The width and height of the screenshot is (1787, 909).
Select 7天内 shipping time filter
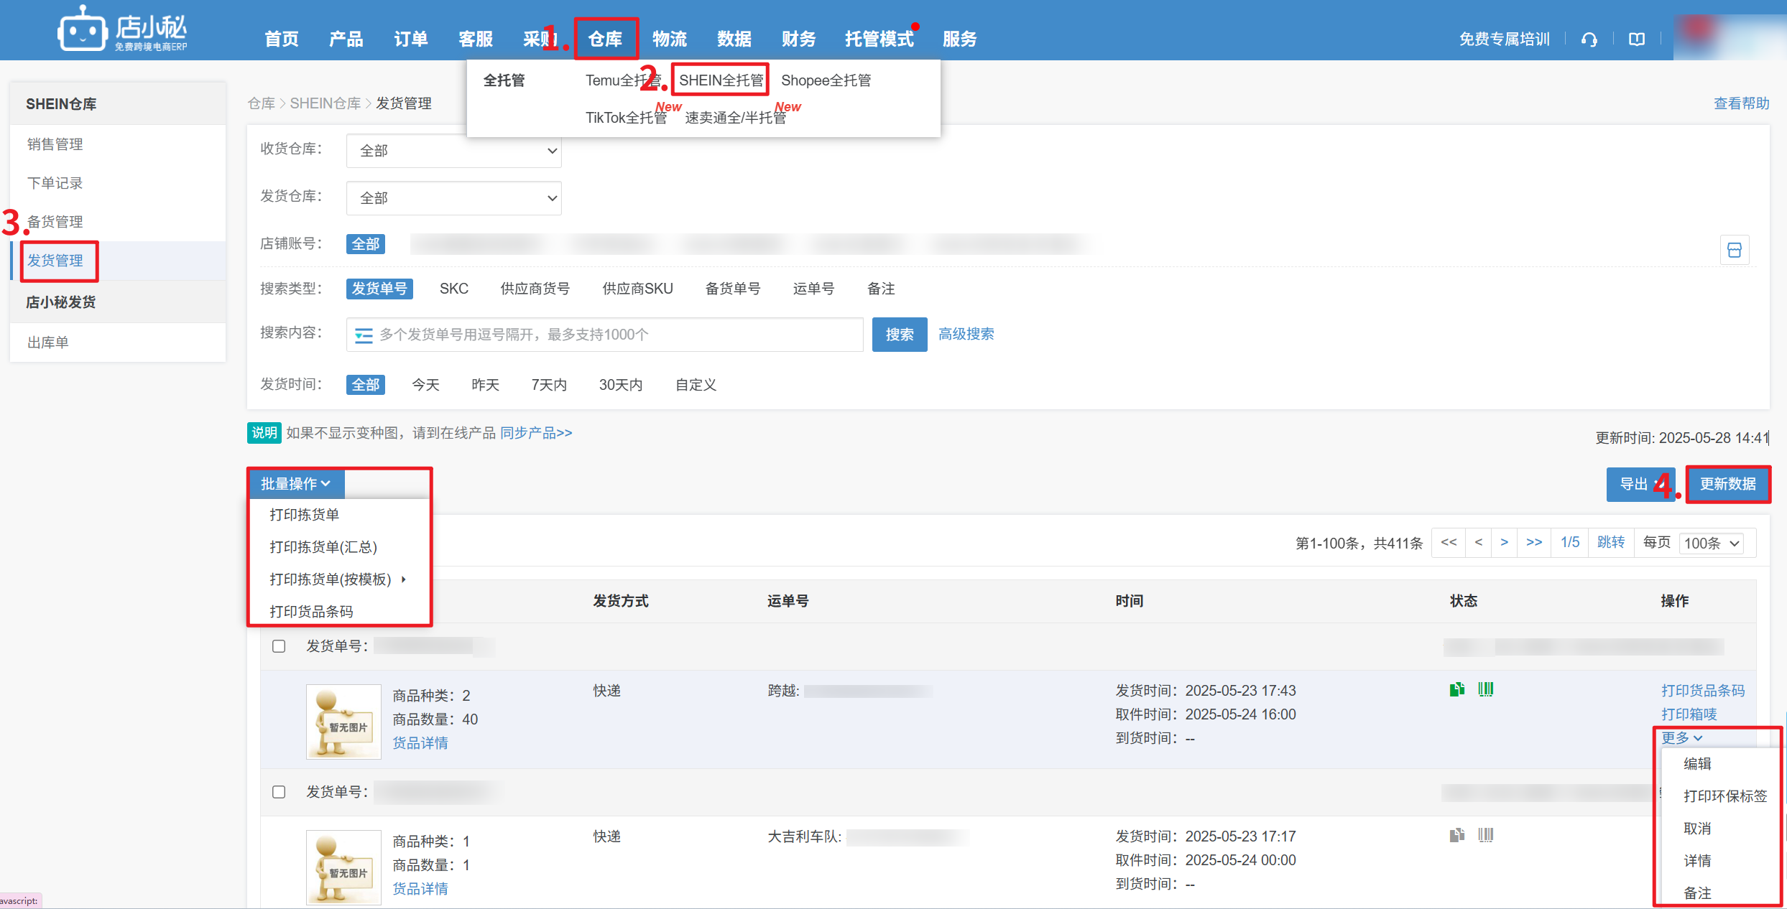[549, 385]
